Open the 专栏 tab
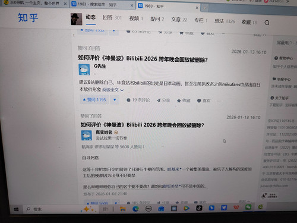The image size is (297, 223). click(201, 20)
